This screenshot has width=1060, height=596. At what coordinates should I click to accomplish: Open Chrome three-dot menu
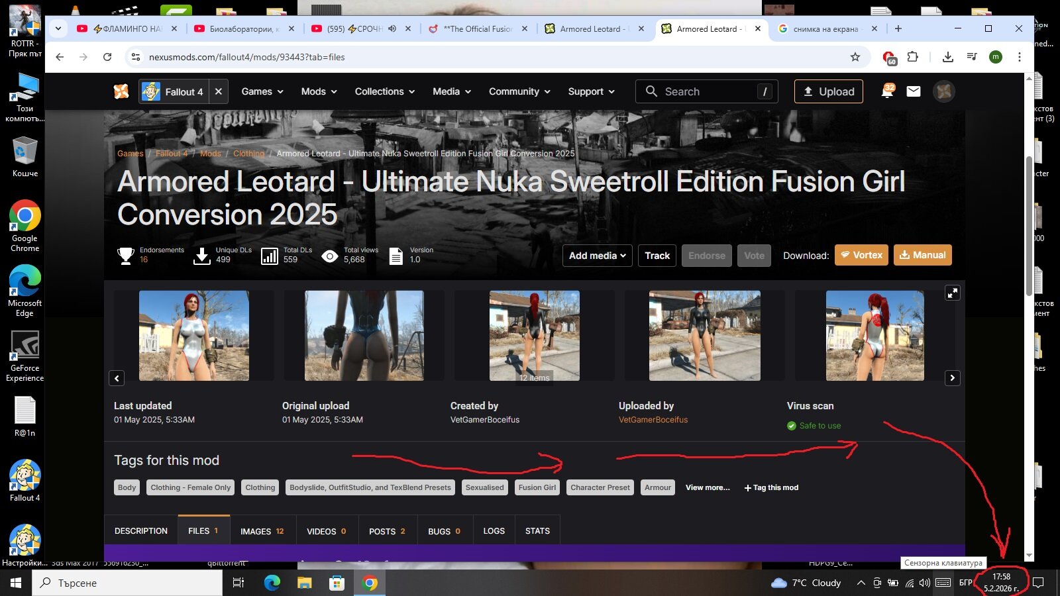1020,57
